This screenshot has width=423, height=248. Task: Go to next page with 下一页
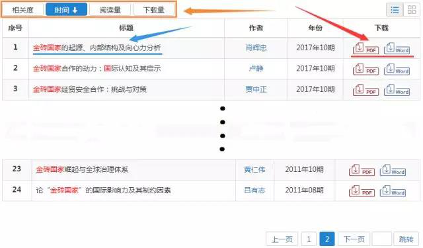354,239
